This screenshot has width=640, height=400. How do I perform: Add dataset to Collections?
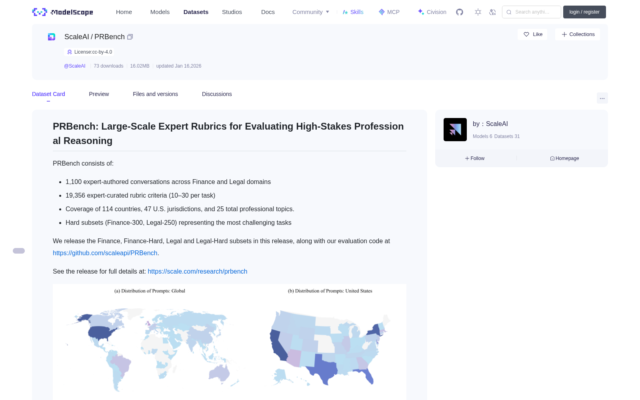578,34
